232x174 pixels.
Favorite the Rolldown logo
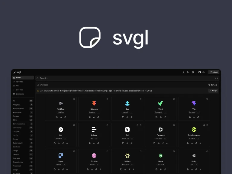pyautogui.click(x=107, y=99)
